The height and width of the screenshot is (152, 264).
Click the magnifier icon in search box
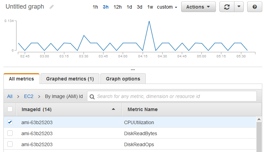(x=92, y=97)
